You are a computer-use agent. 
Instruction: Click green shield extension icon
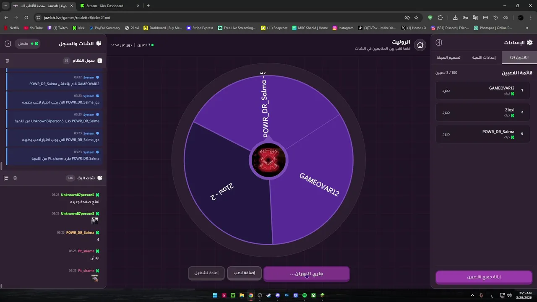(430, 18)
